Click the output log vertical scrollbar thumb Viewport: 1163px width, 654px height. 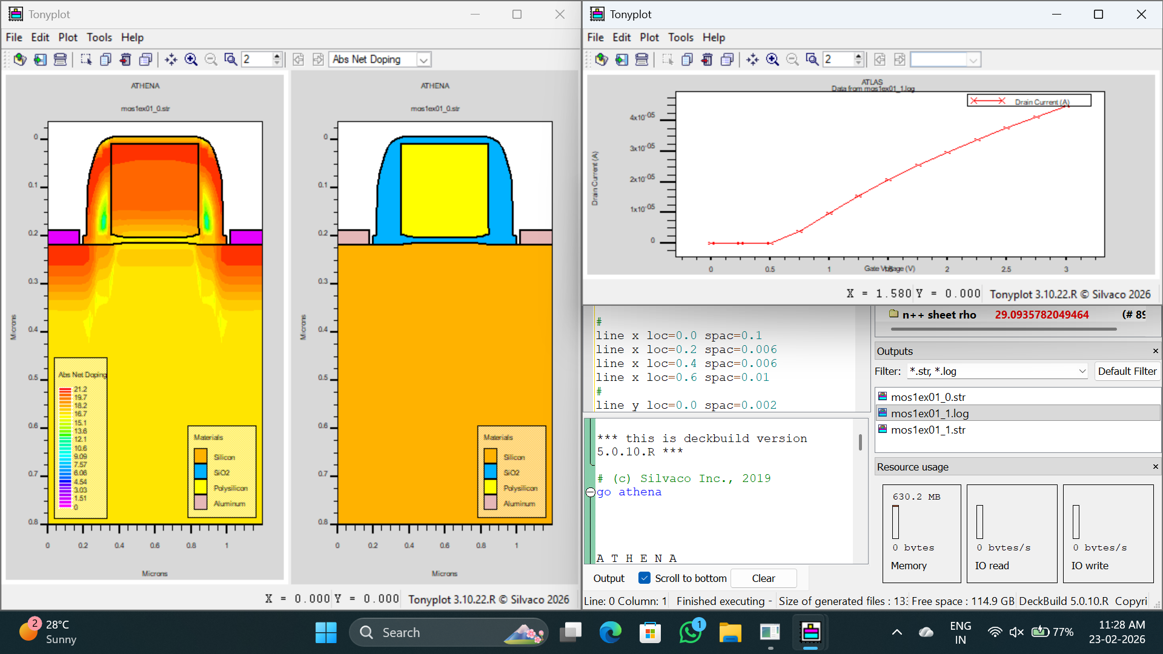[x=860, y=442]
